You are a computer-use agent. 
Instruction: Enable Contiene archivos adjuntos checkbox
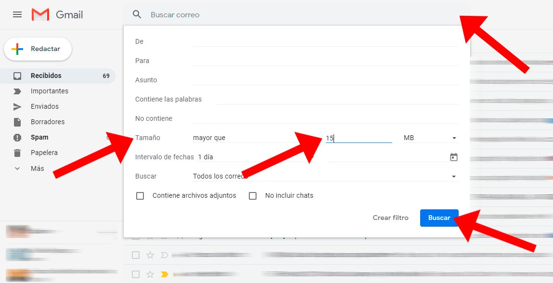click(140, 196)
